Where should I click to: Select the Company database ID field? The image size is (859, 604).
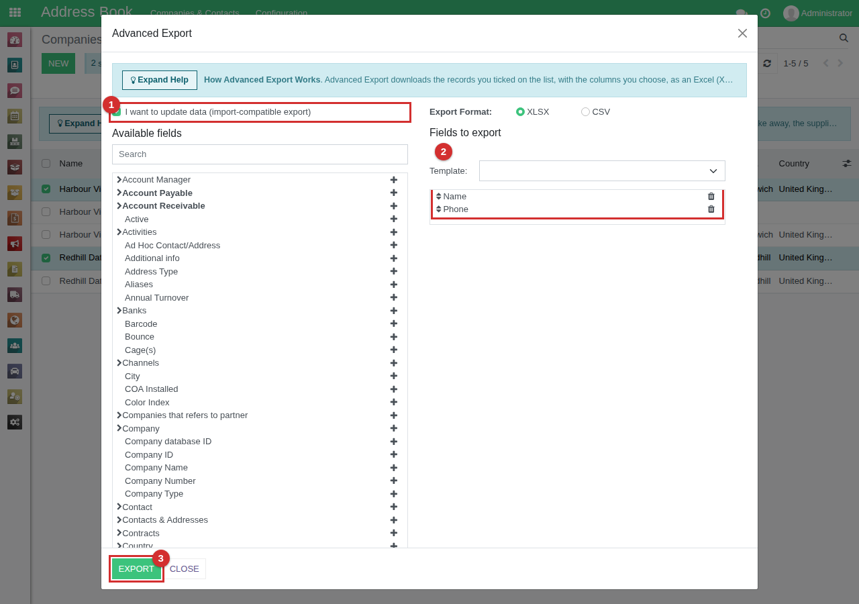pos(168,442)
